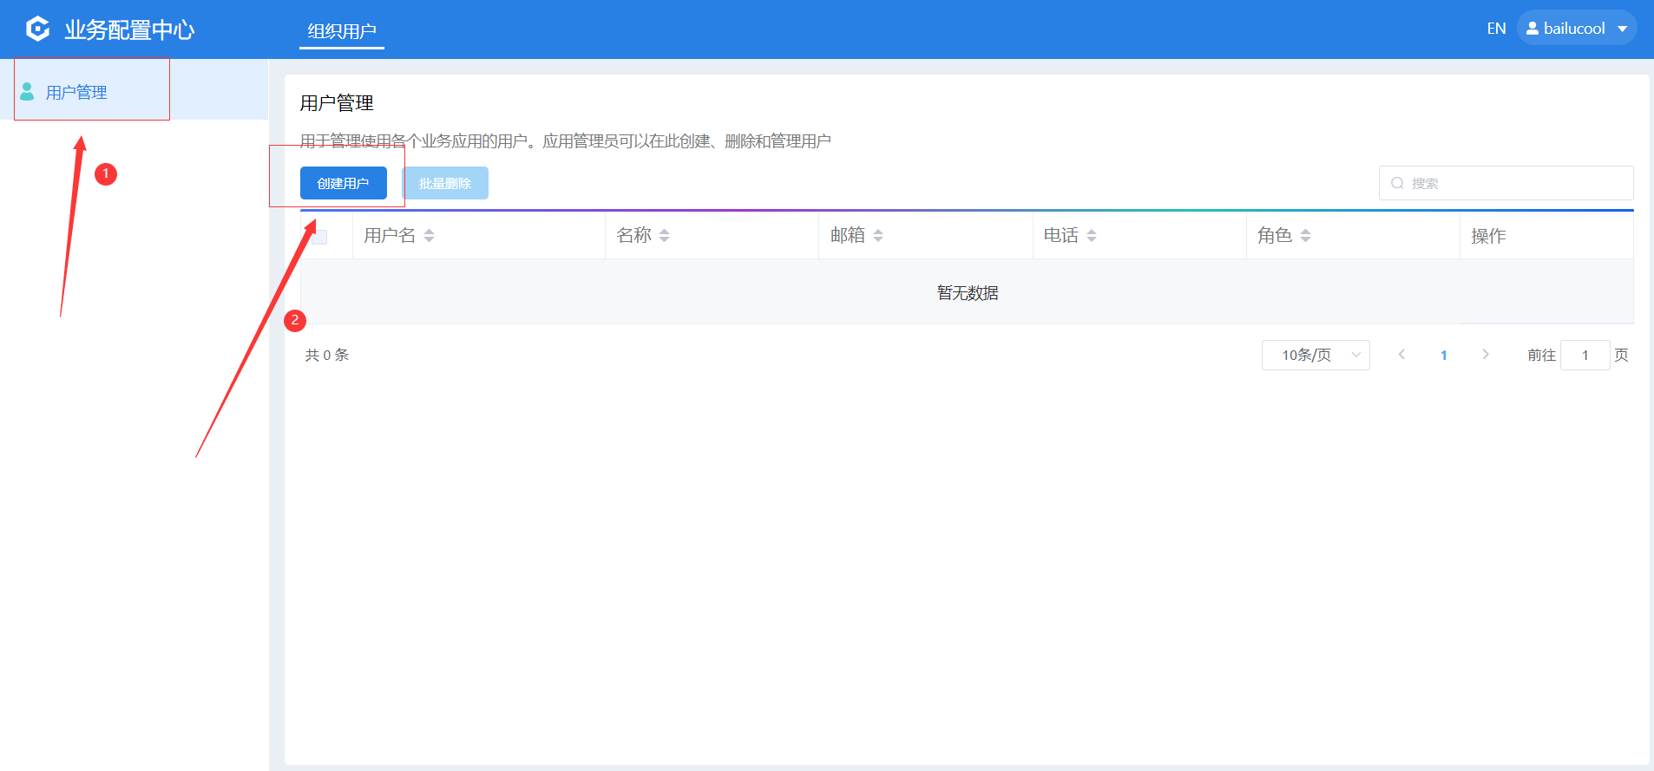Click the user avatar icon beside bailucool
The image size is (1654, 771).
[x=1533, y=29]
